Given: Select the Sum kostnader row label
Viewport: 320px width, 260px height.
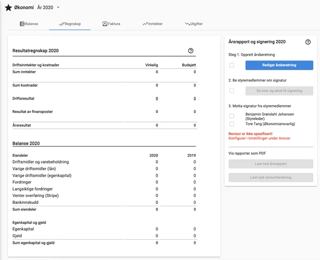Looking at the screenshot, I should 25,85.
